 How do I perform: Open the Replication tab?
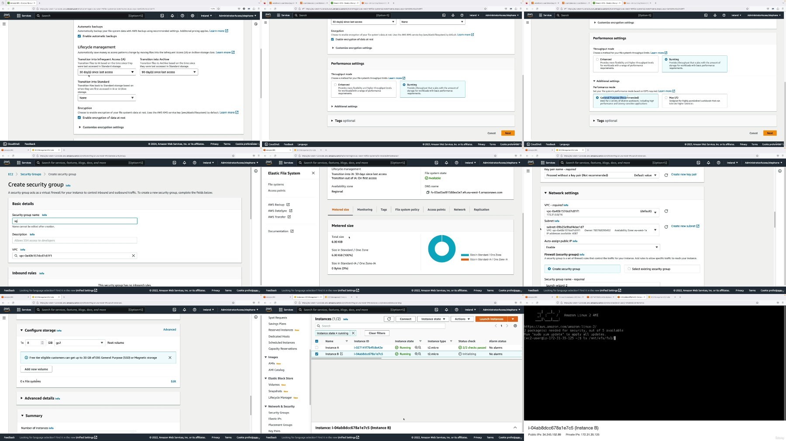[482, 210]
